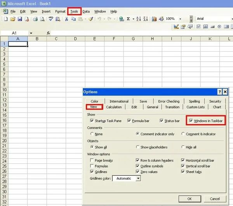Create a new blank workbook

pyautogui.click(x=6, y=19)
